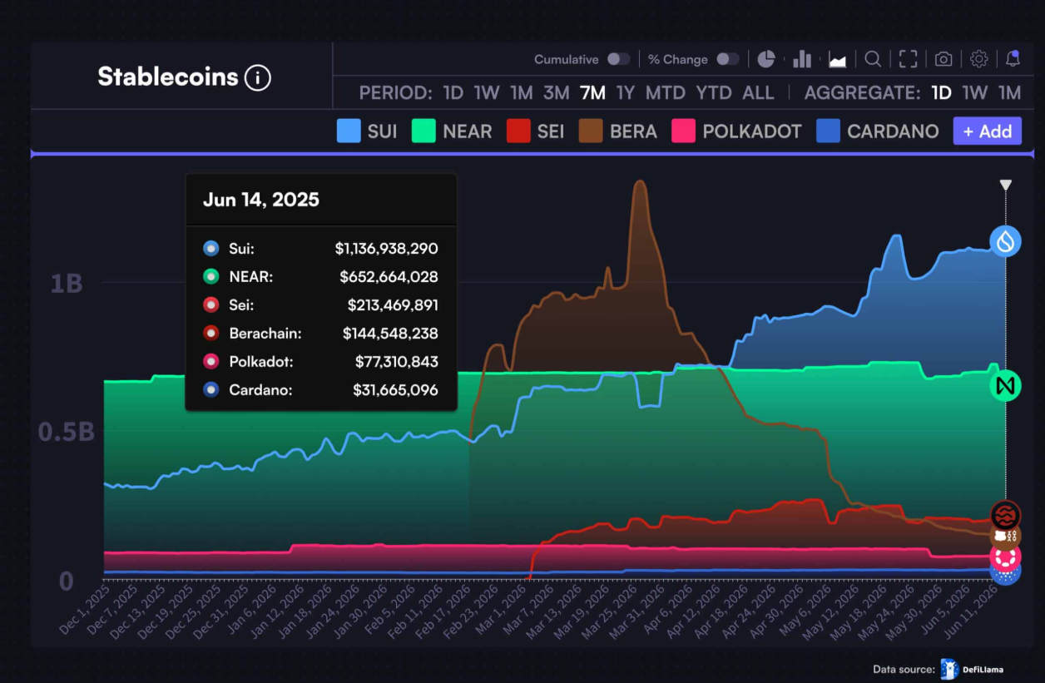Click the + Add button
This screenshot has width=1045, height=683.
point(988,131)
